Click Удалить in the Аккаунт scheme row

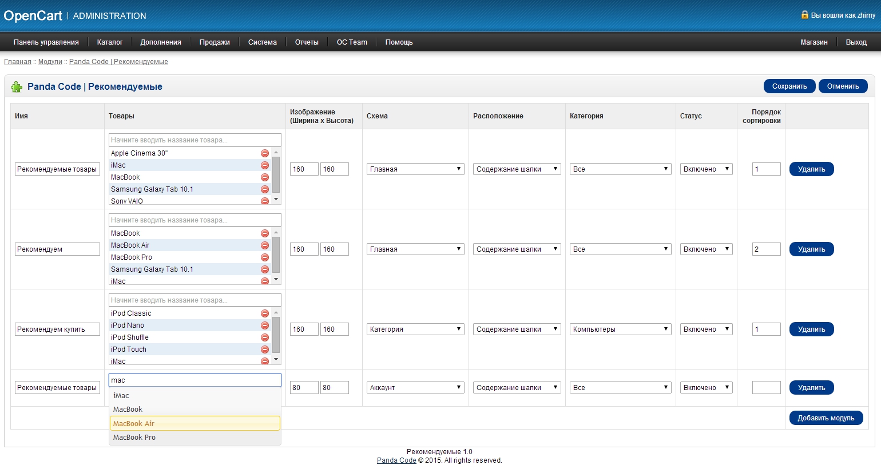(812, 388)
